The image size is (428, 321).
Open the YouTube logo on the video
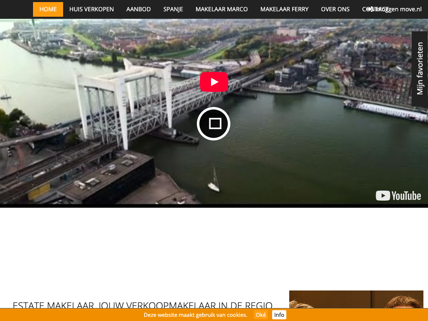pos(398,196)
